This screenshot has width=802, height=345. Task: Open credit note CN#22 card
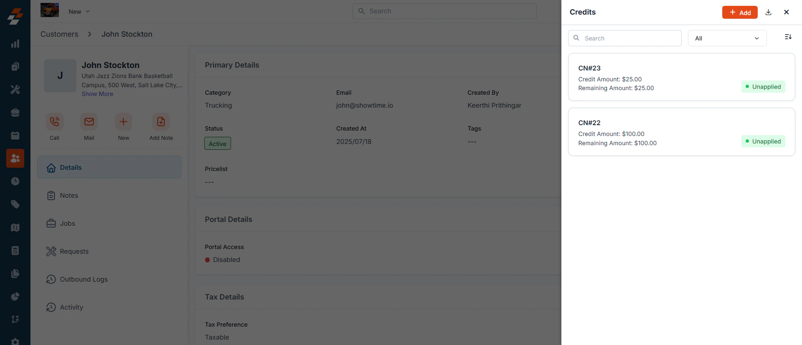(x=681, y=132)
